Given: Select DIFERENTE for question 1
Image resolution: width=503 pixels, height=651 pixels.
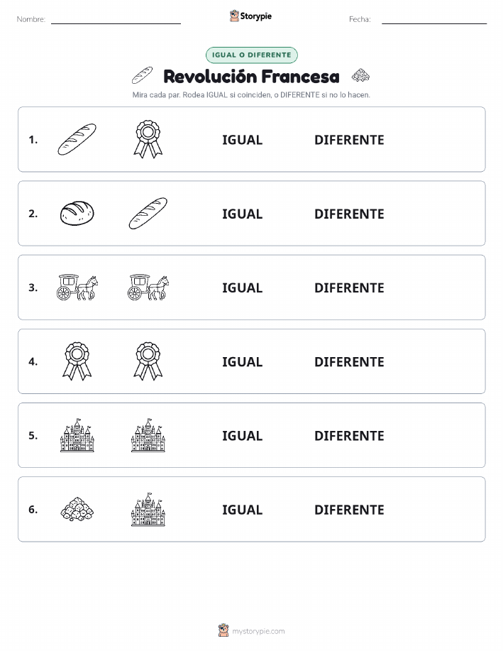Looking at the screenshot, I should (349, 140).
